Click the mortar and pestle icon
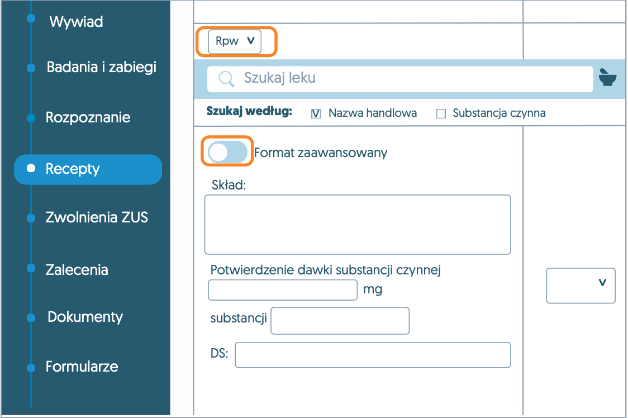The image size is (628, 418). pyautogui.click(x=607, y=77)
